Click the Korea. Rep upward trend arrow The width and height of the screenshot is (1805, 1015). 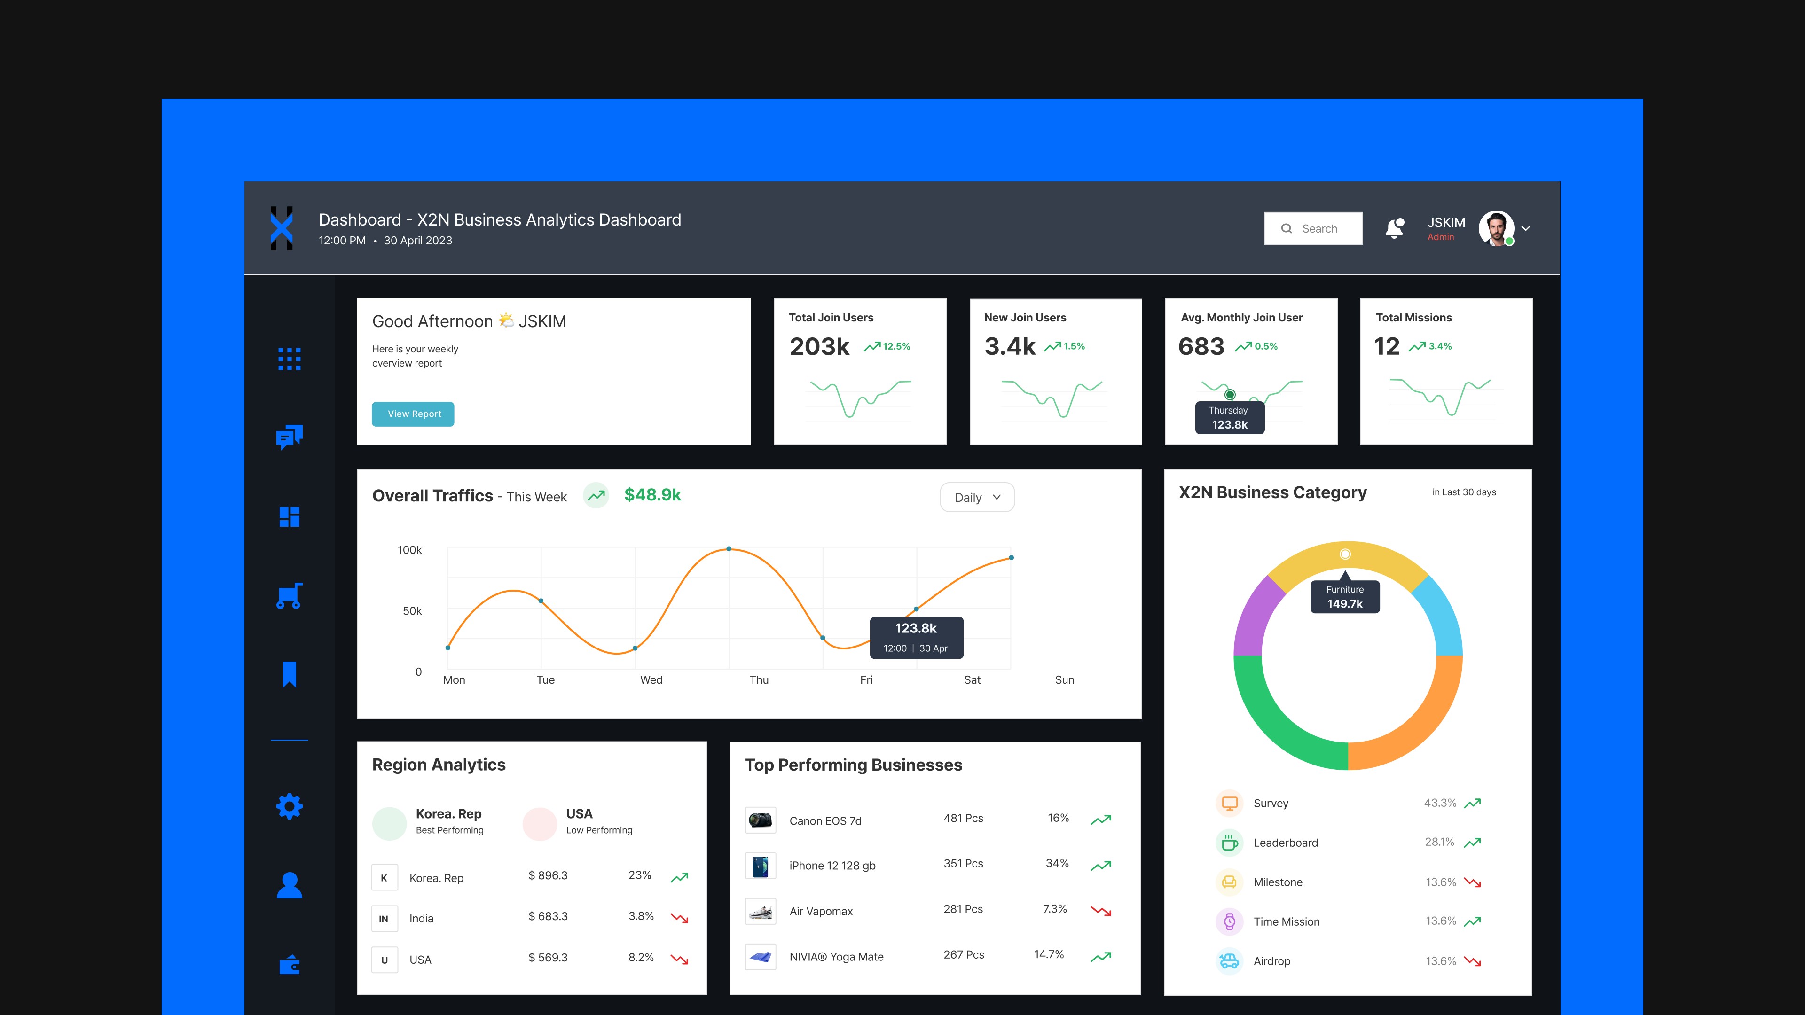tap(679, 878)
